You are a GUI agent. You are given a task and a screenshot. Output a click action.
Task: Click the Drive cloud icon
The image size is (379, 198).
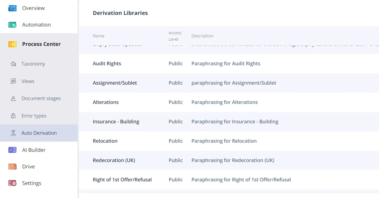pos(12,167)
